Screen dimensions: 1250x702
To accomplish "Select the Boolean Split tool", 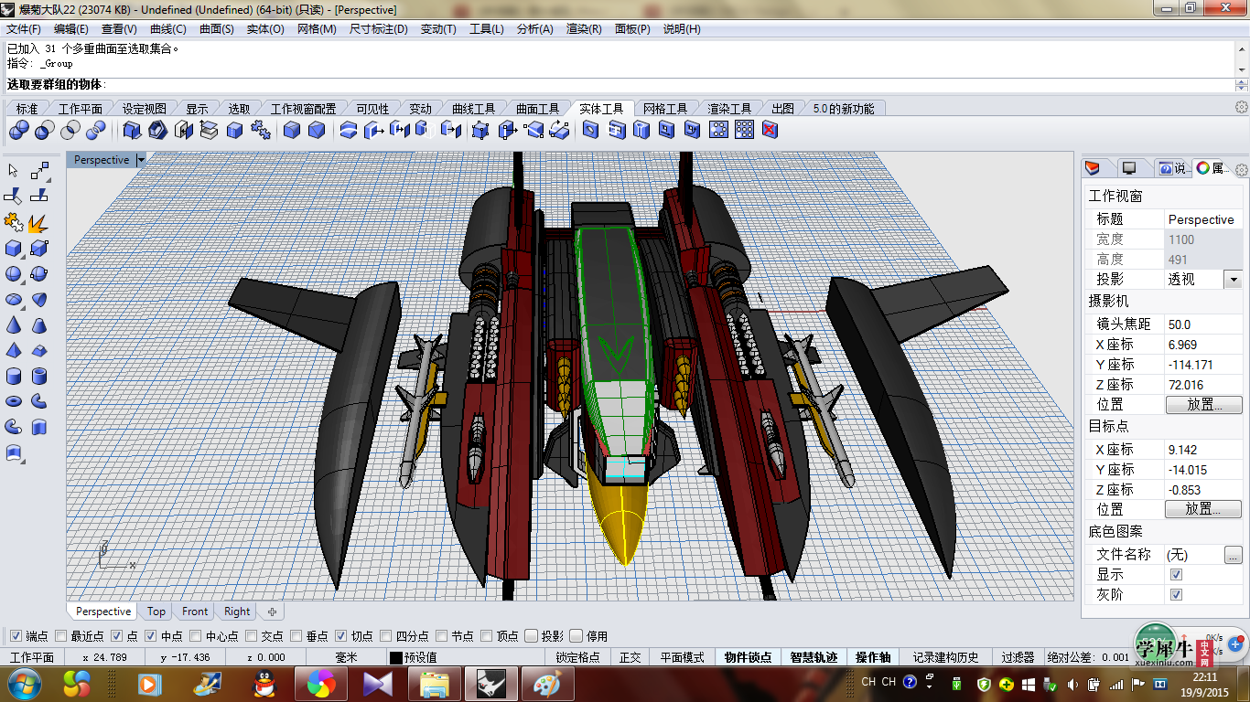I will pyautogui.click(x=95, y=131).
